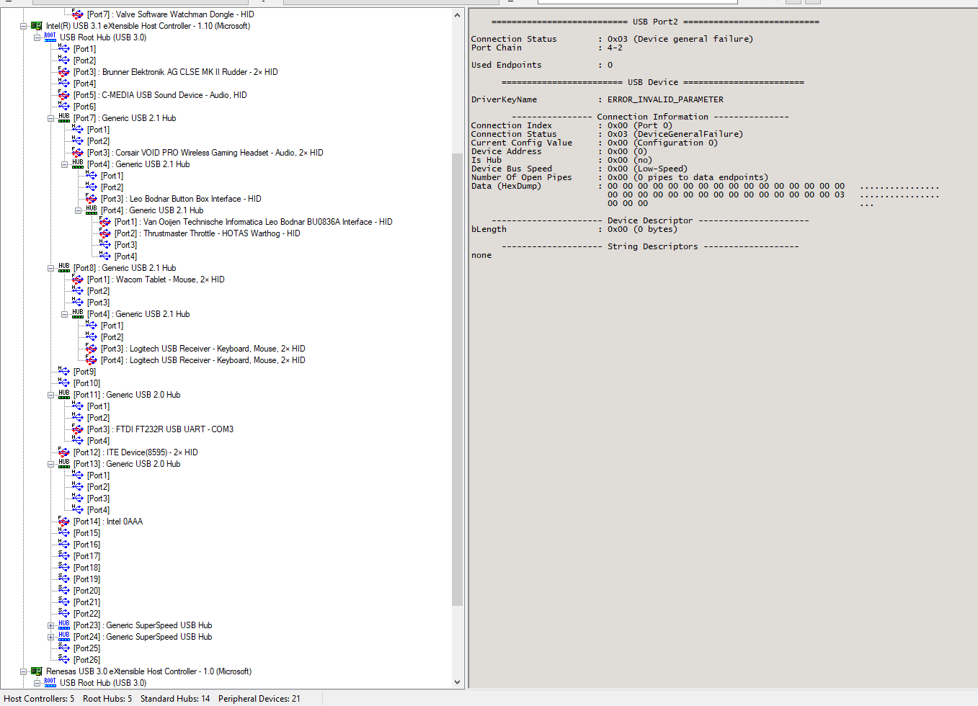Click the '0x00 (Low-Speed)' bus speed value

[647, 169]
